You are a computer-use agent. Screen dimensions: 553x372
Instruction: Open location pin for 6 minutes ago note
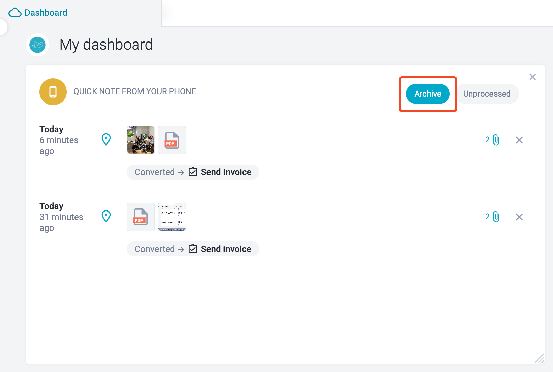[106, 139]
